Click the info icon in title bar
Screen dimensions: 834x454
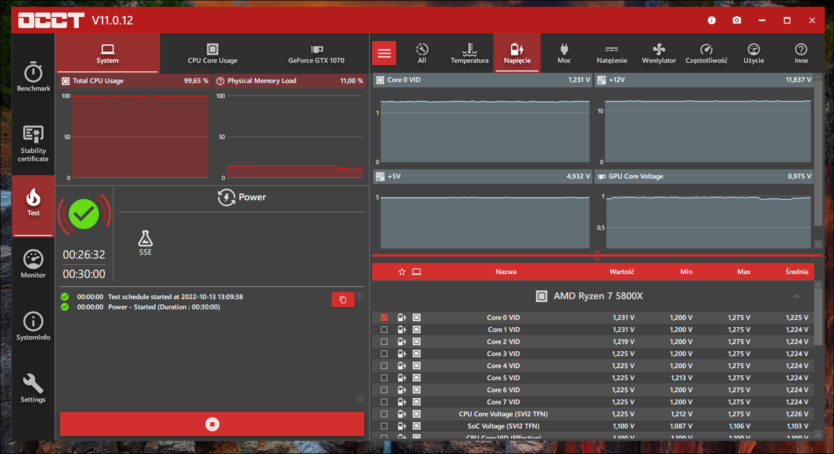coord(712,20)
